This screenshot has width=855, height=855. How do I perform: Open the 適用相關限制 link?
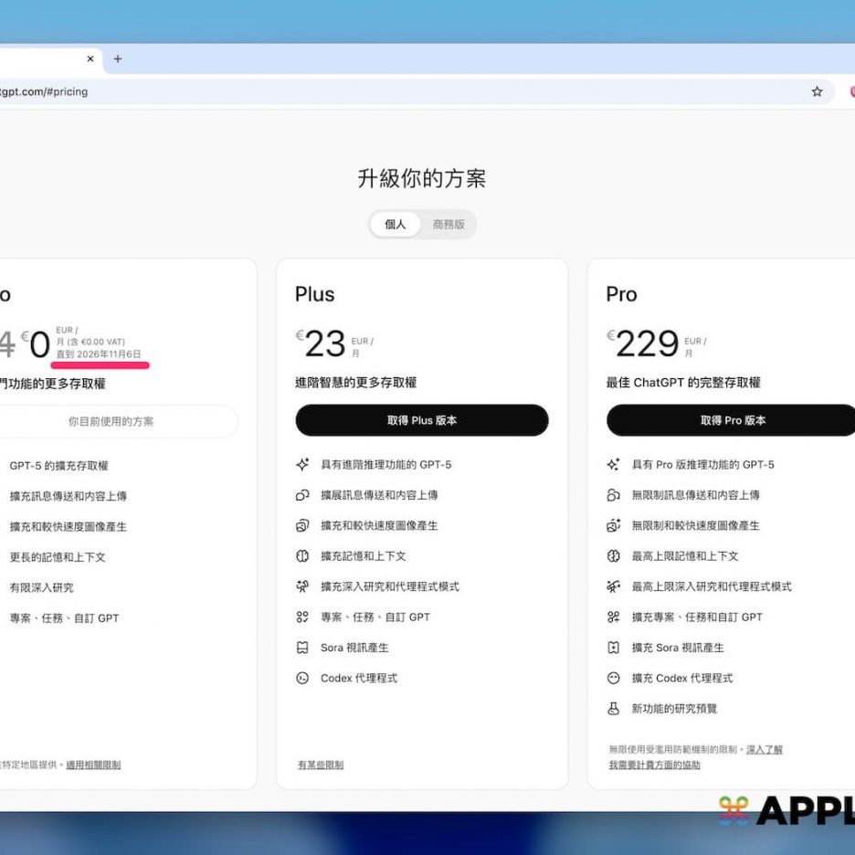point(93,765)
